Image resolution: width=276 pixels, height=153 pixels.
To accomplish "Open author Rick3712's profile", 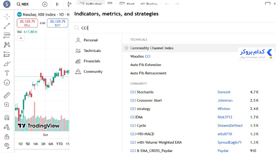I will point(225,117).
